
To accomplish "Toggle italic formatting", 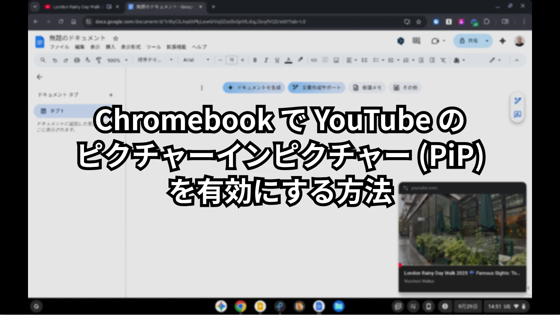I will click(266, 60).
